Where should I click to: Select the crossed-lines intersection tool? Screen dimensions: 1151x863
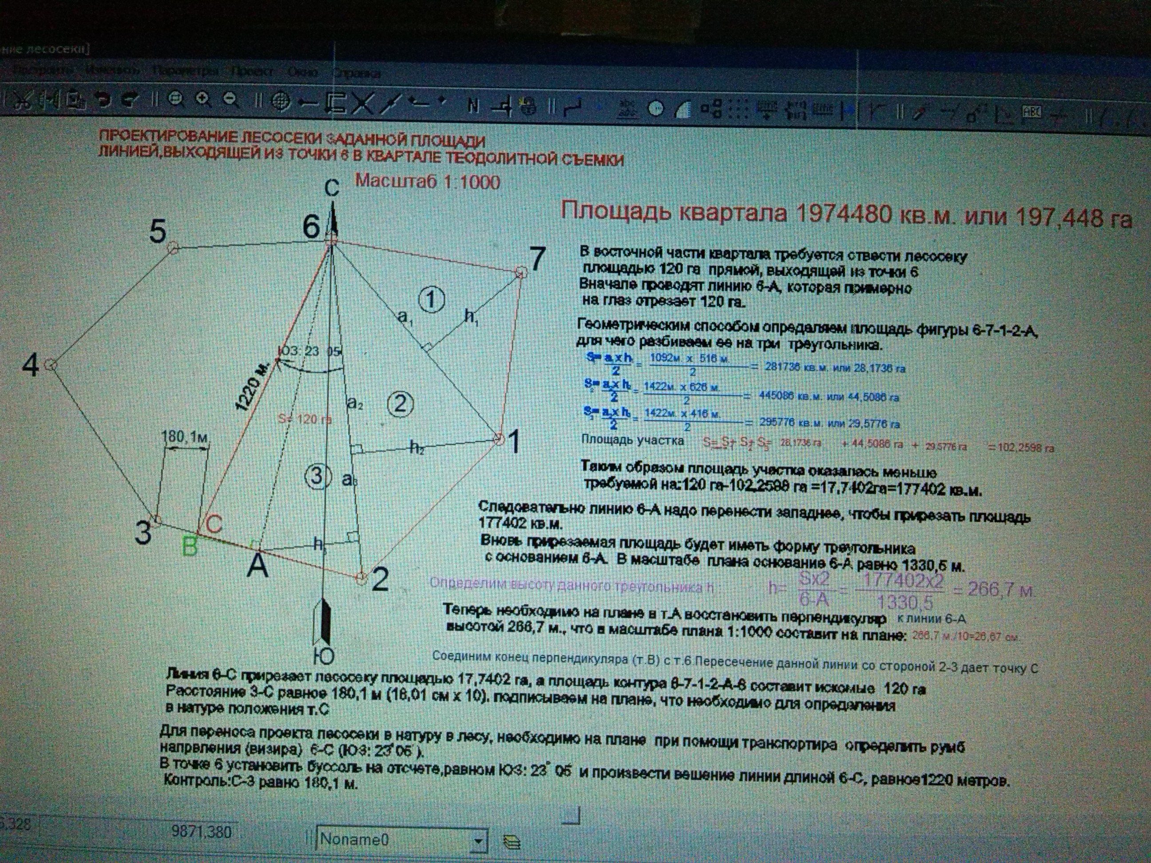click(363, 102)
